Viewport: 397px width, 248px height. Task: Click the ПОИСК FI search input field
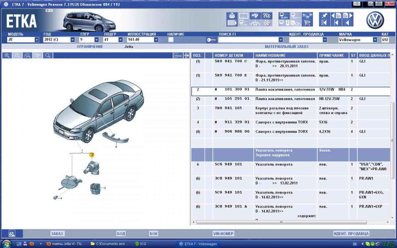[248, 40]
